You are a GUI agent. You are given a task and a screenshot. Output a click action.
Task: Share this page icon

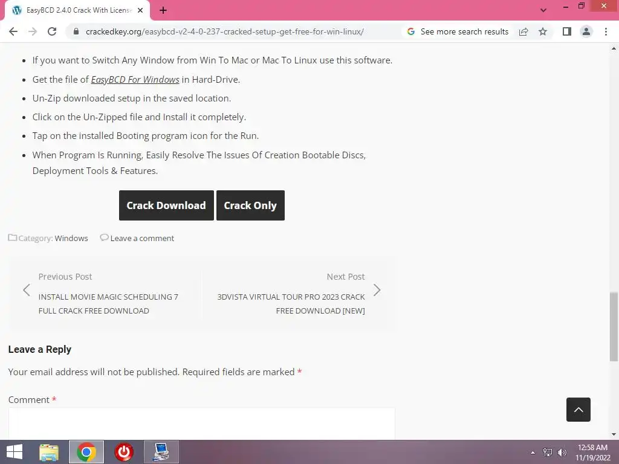523,31
